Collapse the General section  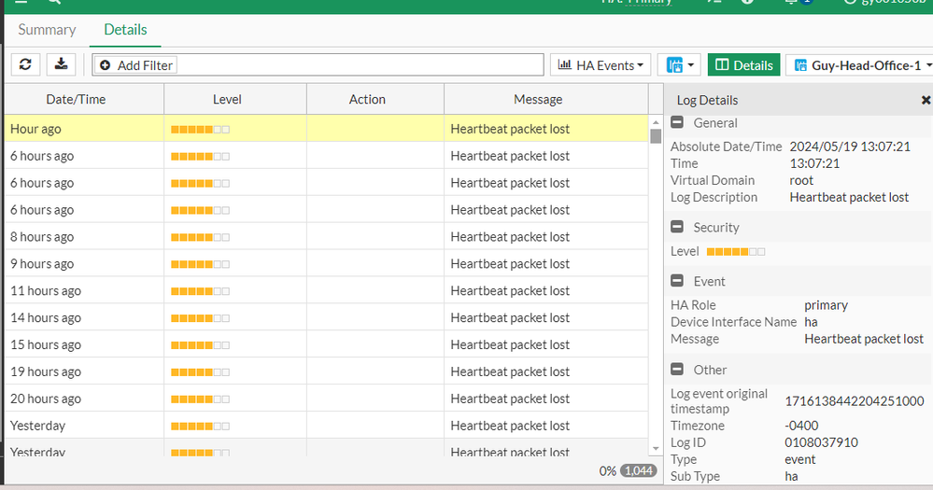point(677,123)
